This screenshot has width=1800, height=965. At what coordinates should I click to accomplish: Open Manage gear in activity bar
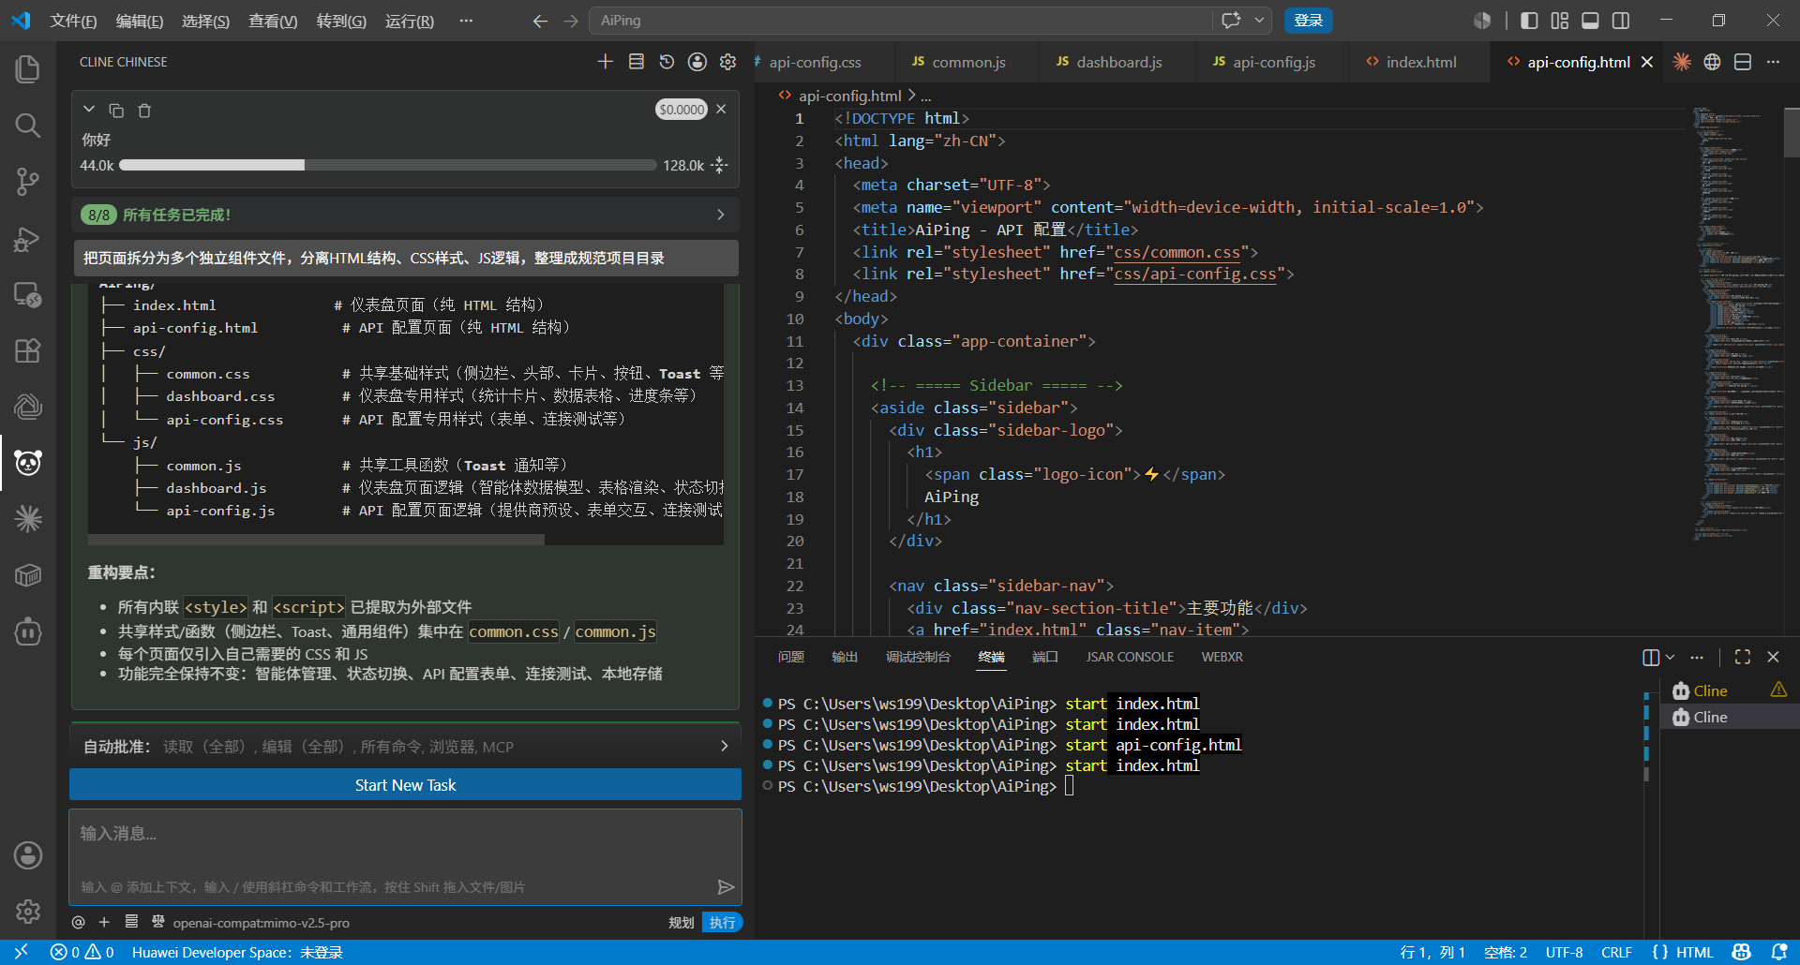[28, 911]
